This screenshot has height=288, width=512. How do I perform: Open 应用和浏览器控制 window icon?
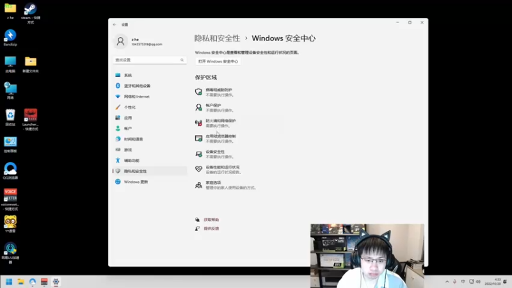tap(198, 138)
